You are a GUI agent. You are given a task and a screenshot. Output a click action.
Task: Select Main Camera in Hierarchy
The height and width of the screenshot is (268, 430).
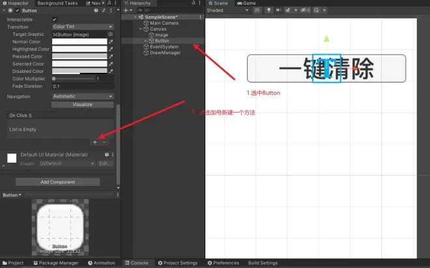pos(163,23)
